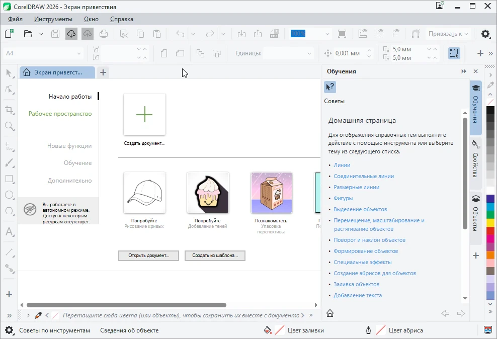The image size is (497, 339).
Task: Select the Text tool
Action: (9, 232)
